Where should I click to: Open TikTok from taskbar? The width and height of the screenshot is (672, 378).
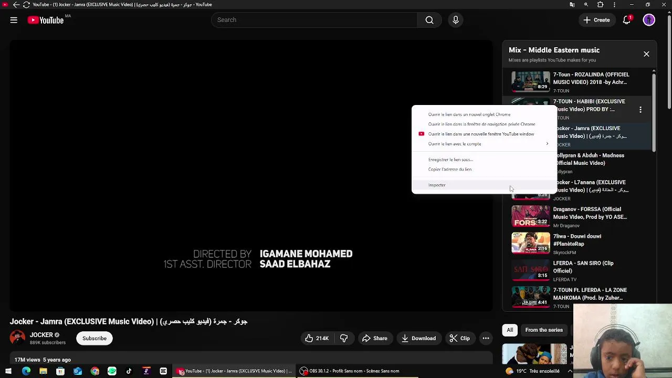[129, 371]
